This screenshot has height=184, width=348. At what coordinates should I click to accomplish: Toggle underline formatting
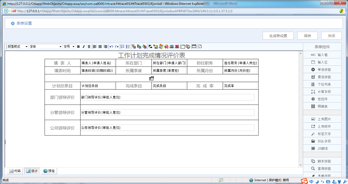pyautogui.click(x=89, y=46)
